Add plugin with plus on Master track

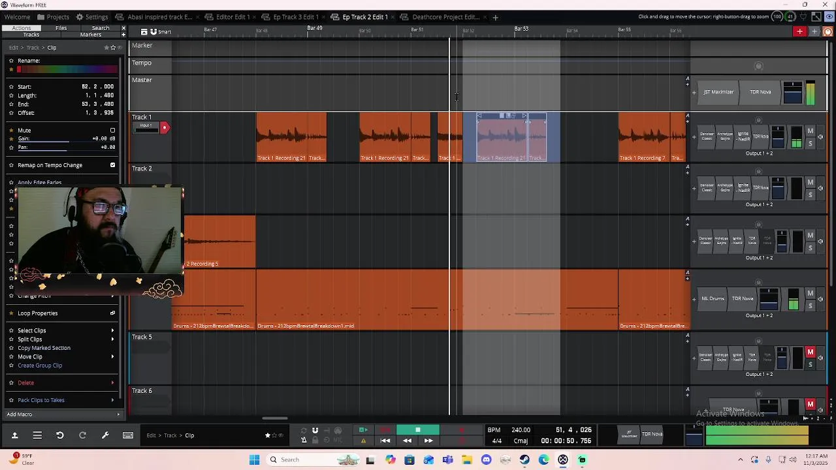694,93
